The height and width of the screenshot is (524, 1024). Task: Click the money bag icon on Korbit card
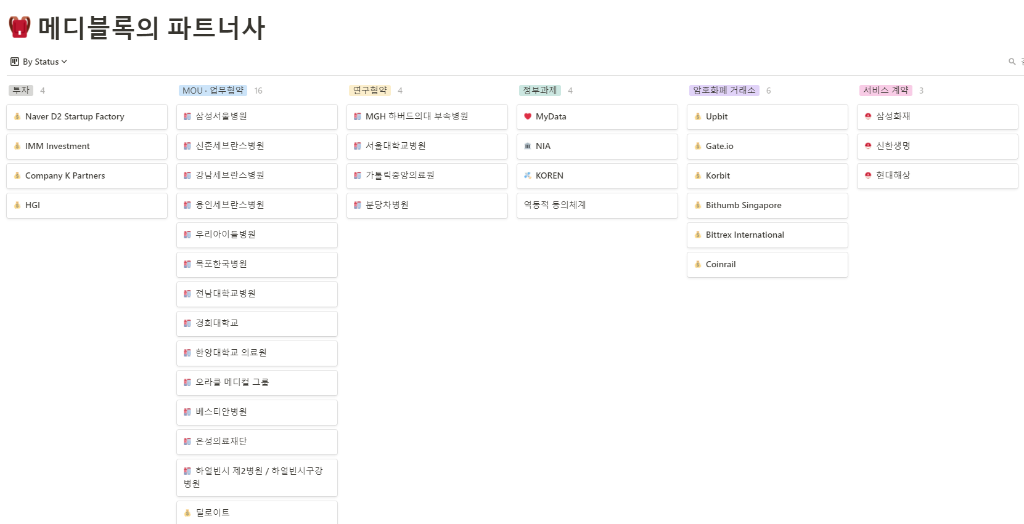click(698, 175)
